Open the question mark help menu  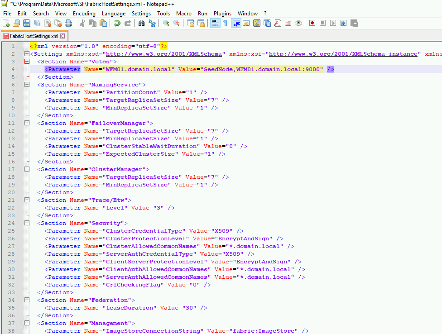tap(265, 14)
